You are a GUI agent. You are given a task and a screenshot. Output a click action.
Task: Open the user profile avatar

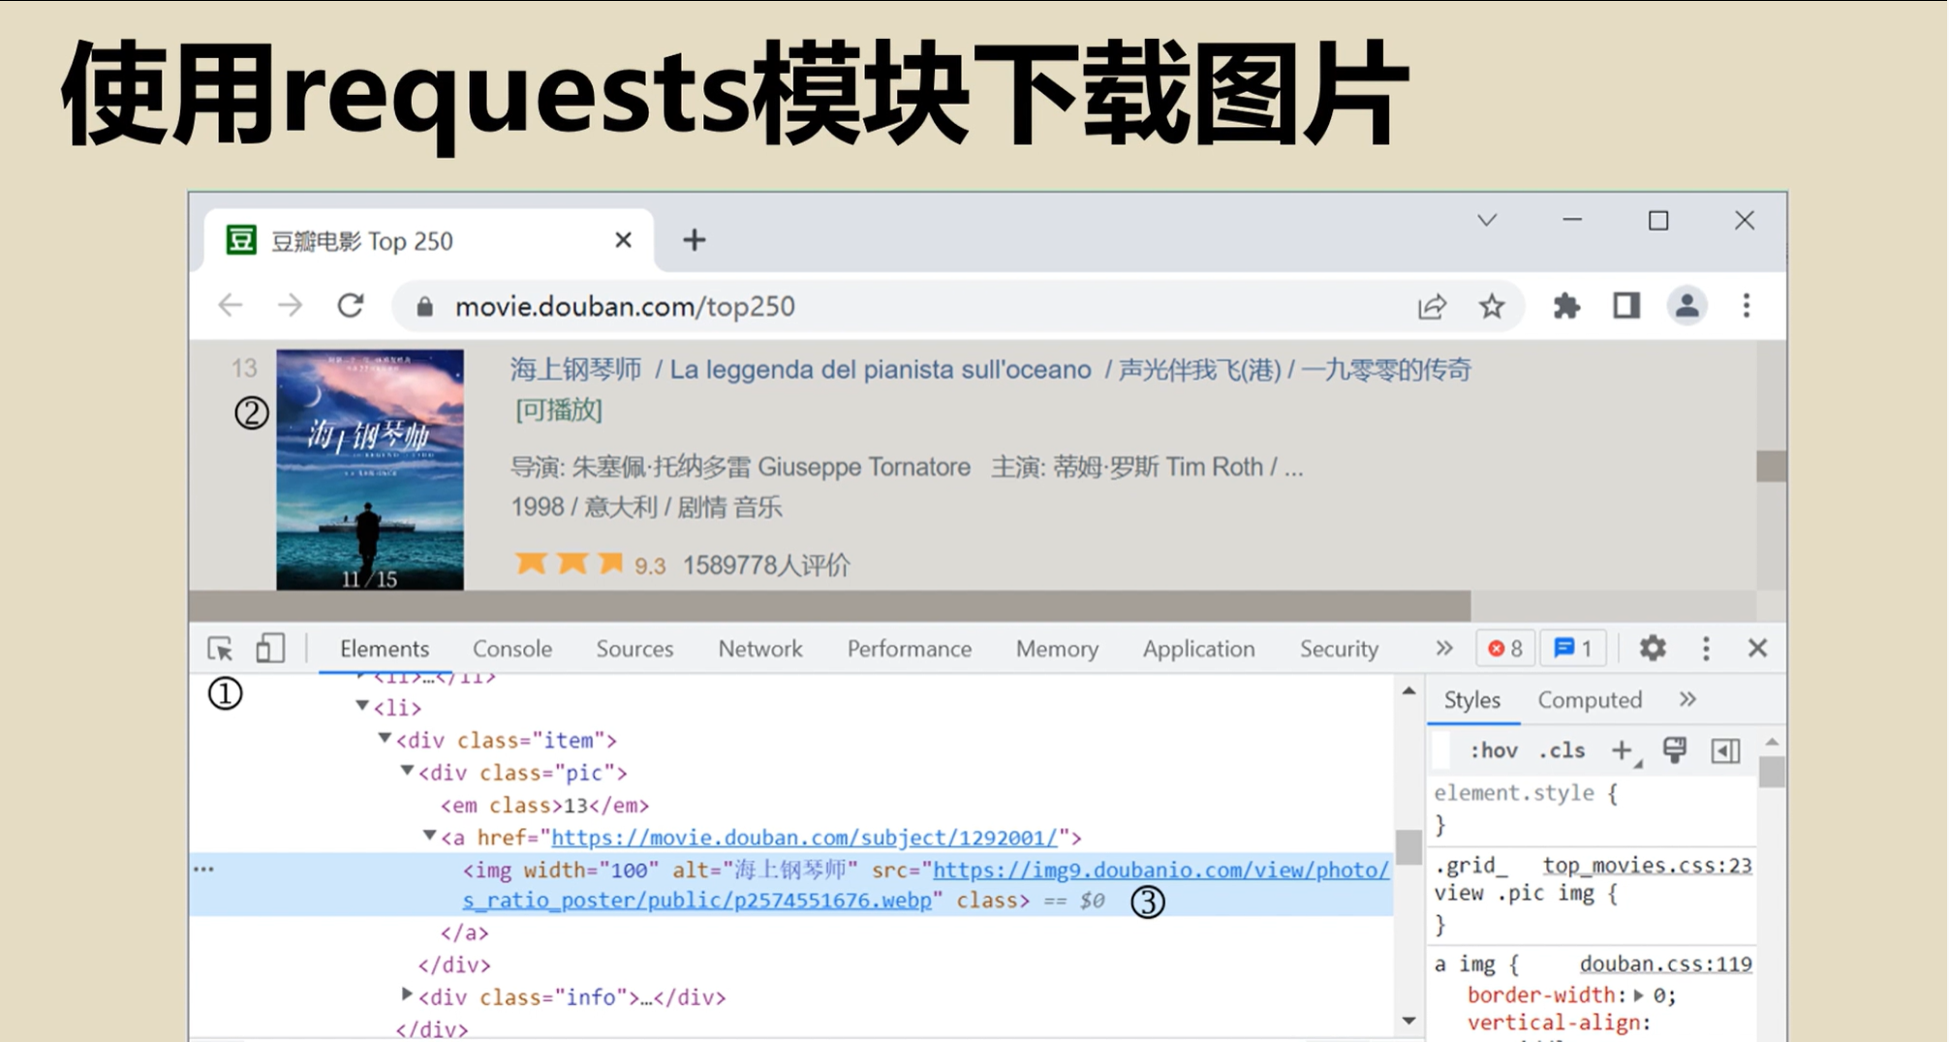[1686, 306]
